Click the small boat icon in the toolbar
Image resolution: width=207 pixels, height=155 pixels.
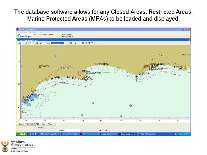tap(76, 43)
